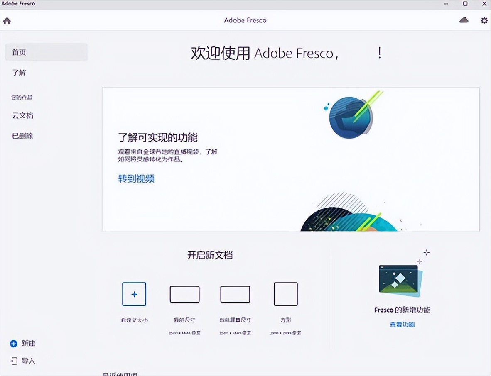
Task: Select the 首页 sidebar entry
Action: click(x=18, y=52)
